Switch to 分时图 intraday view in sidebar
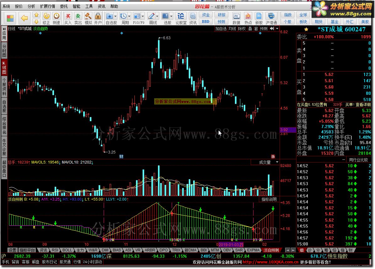This screenshot has width=375, height=269. click(4, 51)
